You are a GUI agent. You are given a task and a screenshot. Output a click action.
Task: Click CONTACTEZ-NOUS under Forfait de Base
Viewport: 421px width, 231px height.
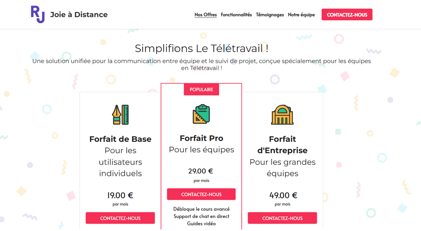click(x=120, y=218)
